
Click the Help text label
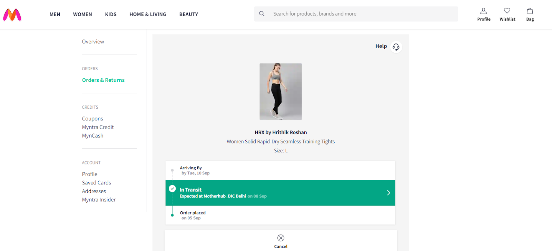(381, 46)
